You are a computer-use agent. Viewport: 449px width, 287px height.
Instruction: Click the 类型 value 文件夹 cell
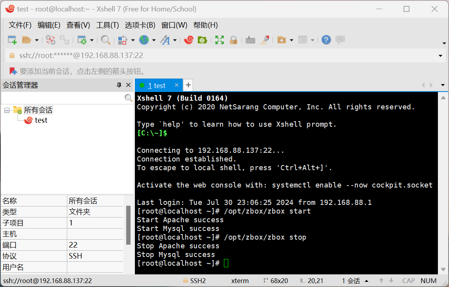[95, 212]
